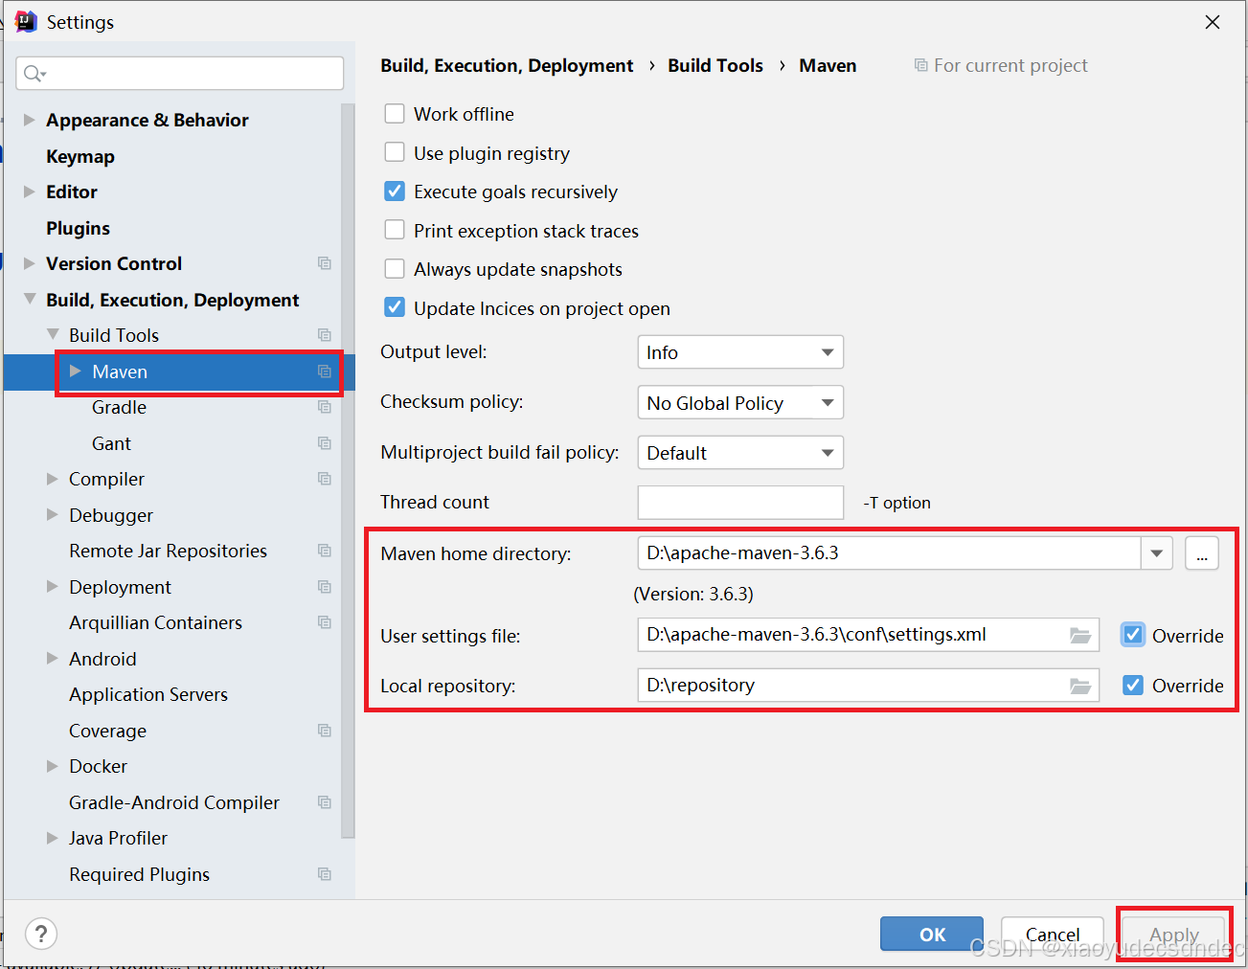Expand the Java Profiler arrow

point(53,838)
